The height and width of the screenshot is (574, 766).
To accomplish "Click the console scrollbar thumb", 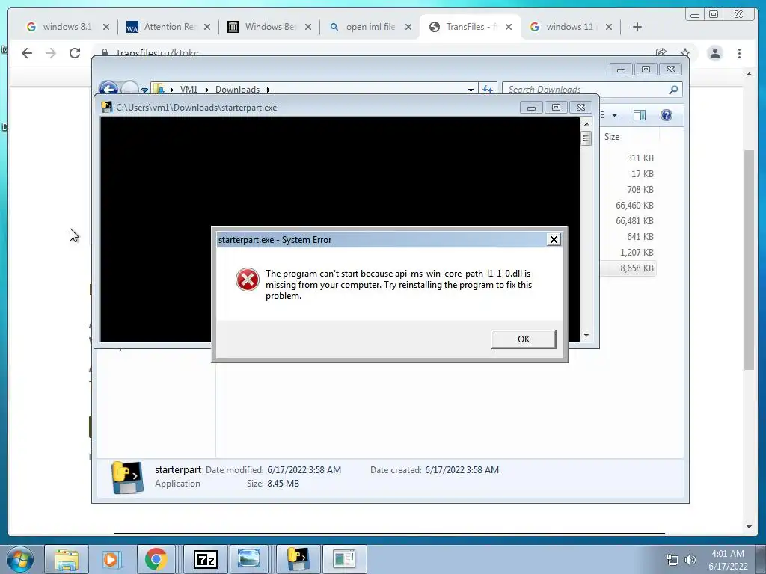I will [586, 138].
